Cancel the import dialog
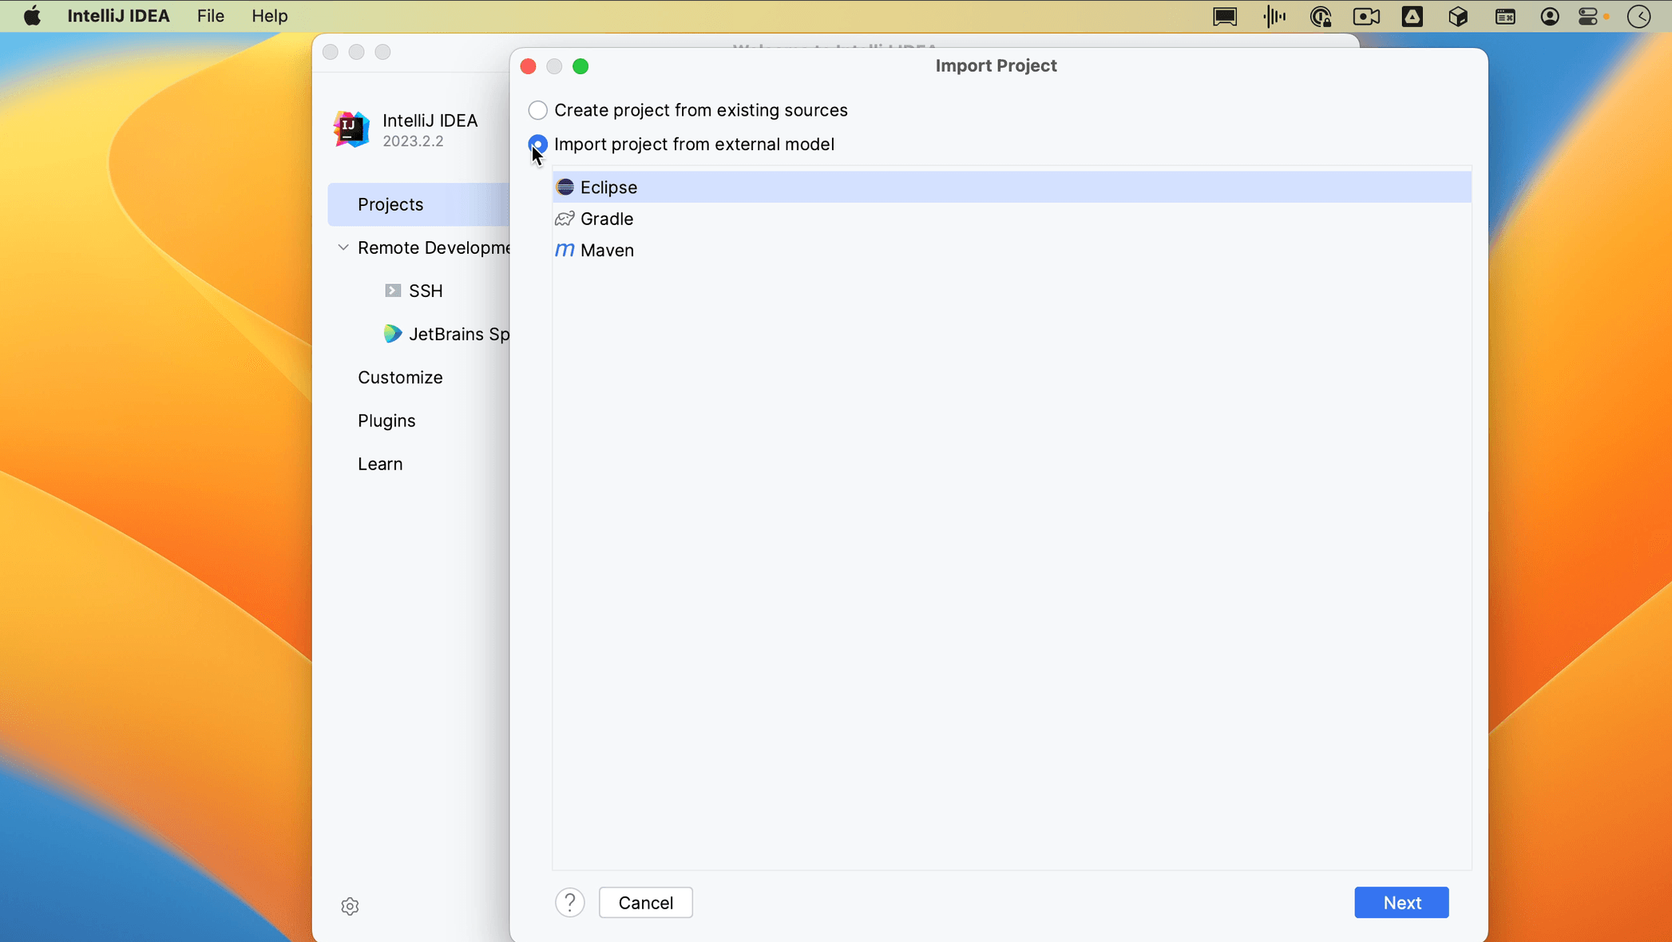 pyautogui.click(x=645, y=902)
